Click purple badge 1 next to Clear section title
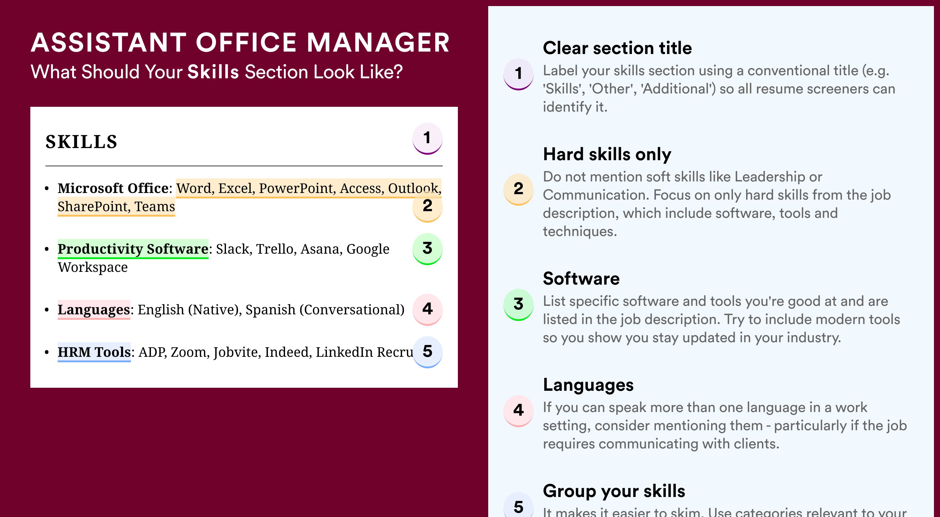940x517 pixels. click(x=519, y=74)
